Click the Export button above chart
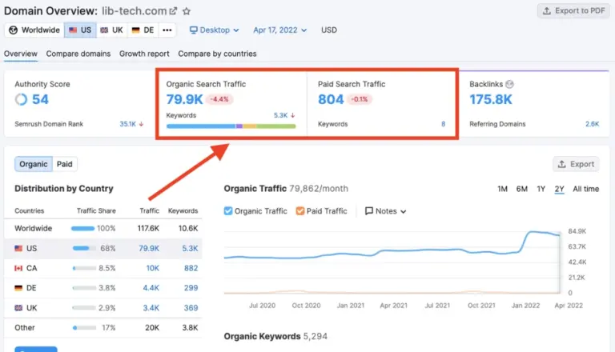 (x=577, y=164)
